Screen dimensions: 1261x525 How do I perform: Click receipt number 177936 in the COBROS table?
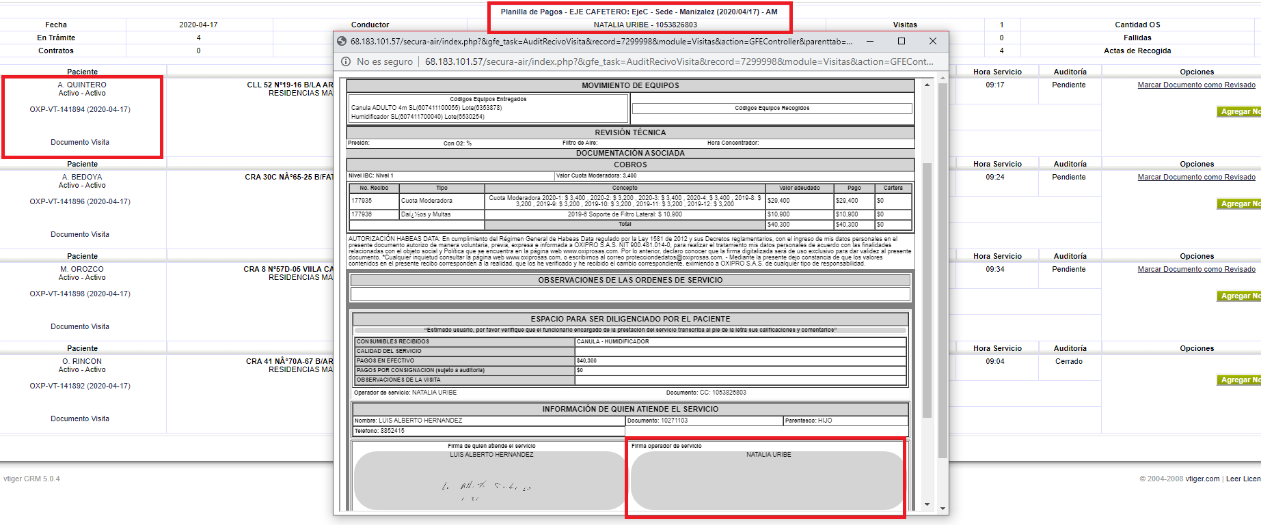click(x=362, y=214)
